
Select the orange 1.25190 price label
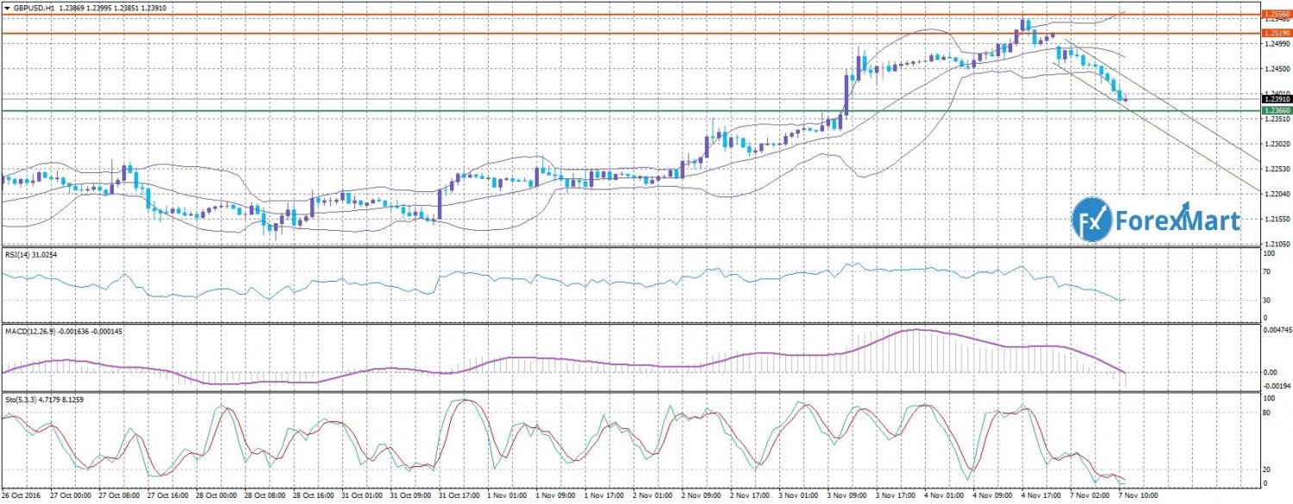point(1275,33)
